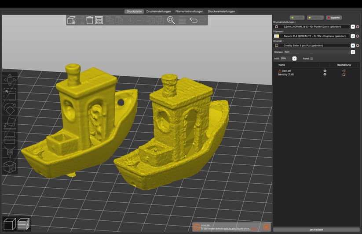Screen dimensions: 362x234
Task: Click the trash can Delete icon
Action: pyautogui.click(x=90, y=20)
